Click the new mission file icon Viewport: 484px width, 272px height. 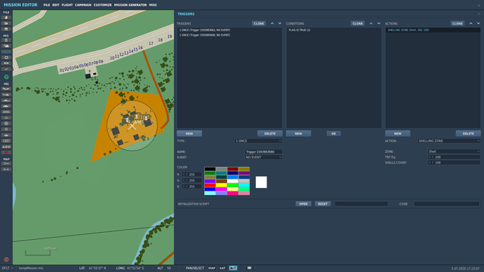pyautogui.click(x=6, y=18)
